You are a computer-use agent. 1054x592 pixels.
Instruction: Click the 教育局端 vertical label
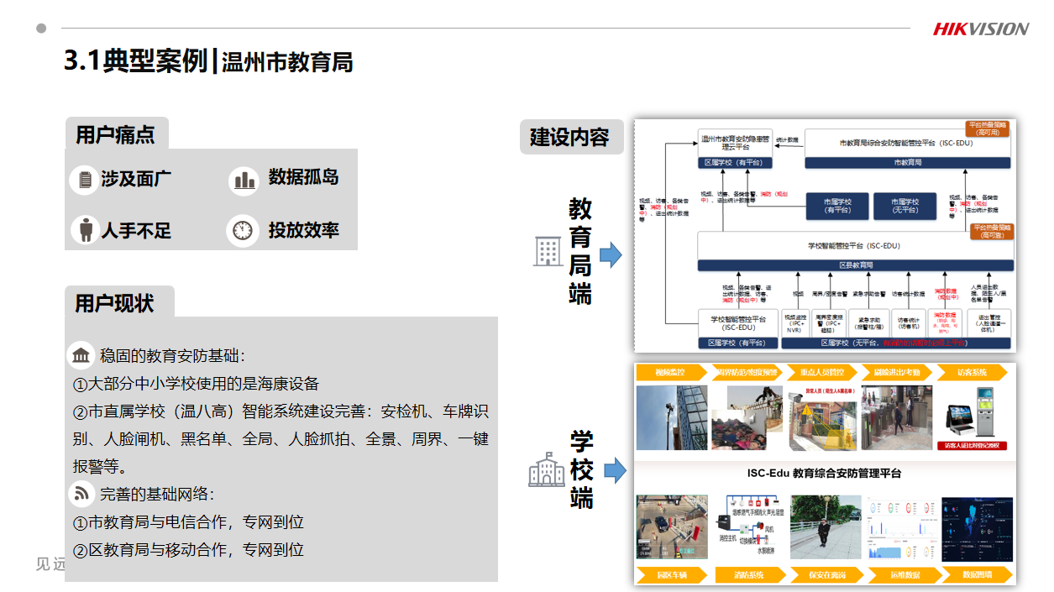pyautogui.click(x=580, y=250)
